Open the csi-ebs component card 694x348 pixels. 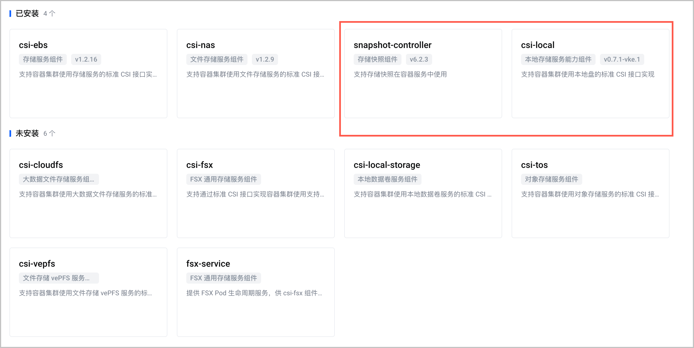[88, 74]
